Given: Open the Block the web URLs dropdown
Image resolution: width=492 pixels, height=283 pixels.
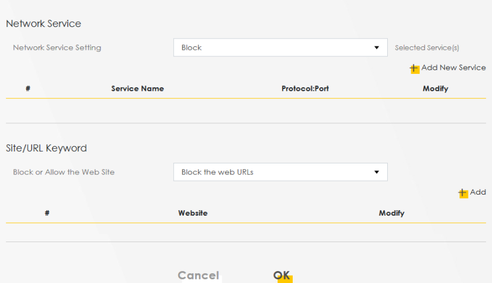Looking at the screenshot, I should [x=280, y=172].
